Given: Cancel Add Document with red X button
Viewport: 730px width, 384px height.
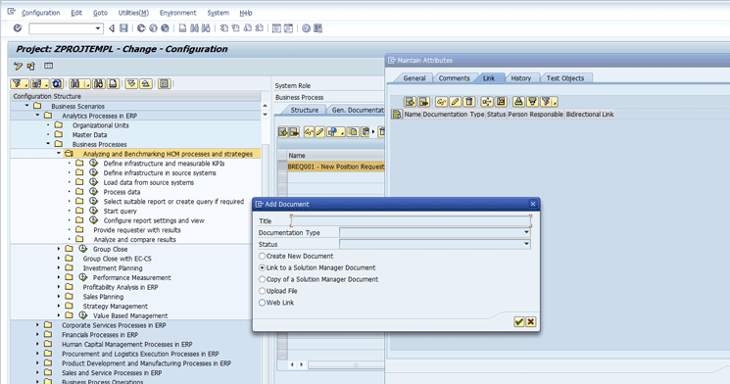Looking at the screenshot, I should [531, 321].
